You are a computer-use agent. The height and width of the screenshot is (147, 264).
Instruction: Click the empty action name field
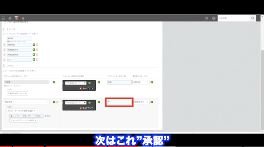tap(119, 102)
